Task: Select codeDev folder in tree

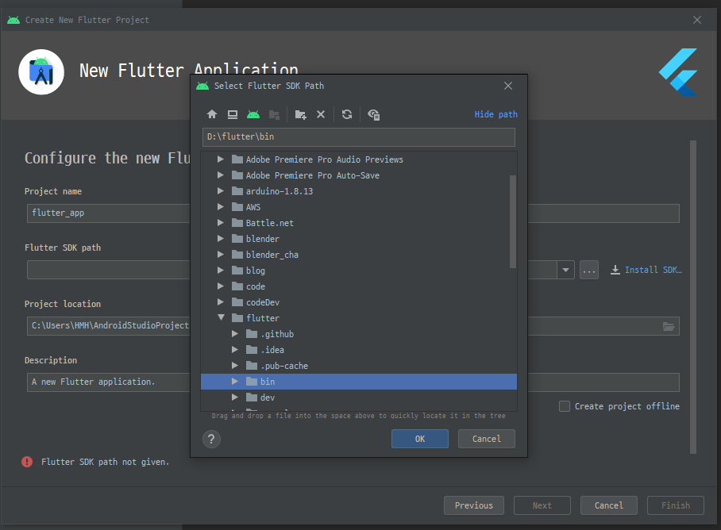Action: (x=263, y=302)
